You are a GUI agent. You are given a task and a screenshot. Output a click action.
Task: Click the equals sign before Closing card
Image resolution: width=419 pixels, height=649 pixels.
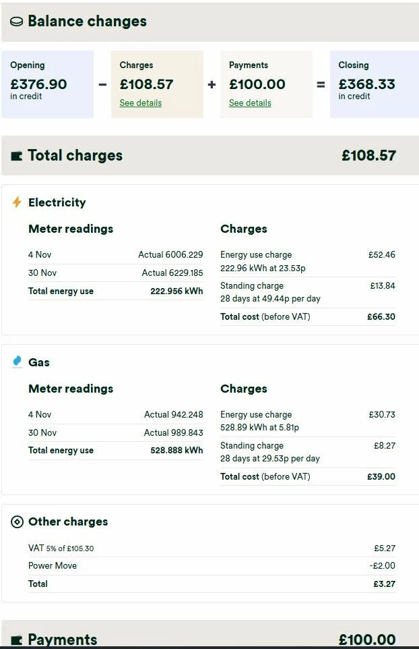(x=321, y=84)
